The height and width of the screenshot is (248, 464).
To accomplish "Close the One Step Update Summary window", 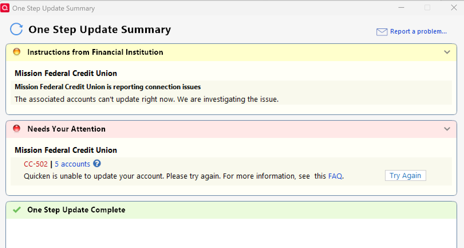I will [454, 8].
